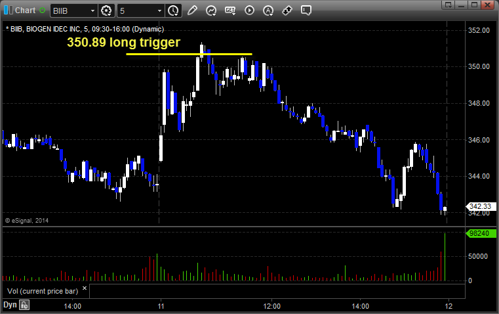Select the pencil drawing tool
Image resolution: width=499 pixels, height=314 pixels.
pyautogui.click(x=192, y=11)
